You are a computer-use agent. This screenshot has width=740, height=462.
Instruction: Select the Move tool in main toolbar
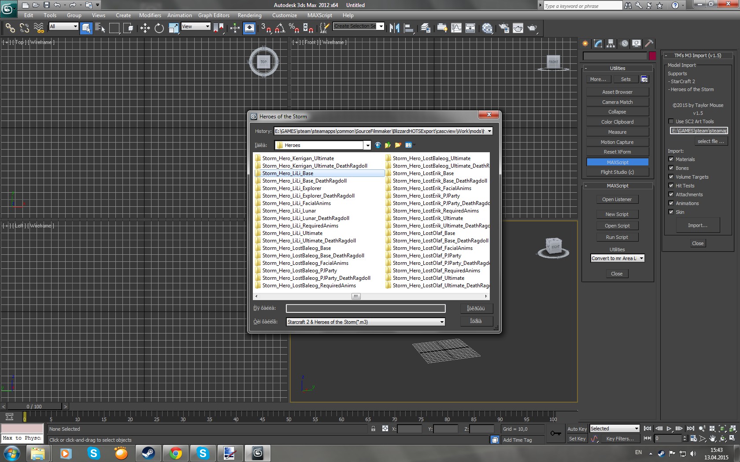[x=145, y=28]
